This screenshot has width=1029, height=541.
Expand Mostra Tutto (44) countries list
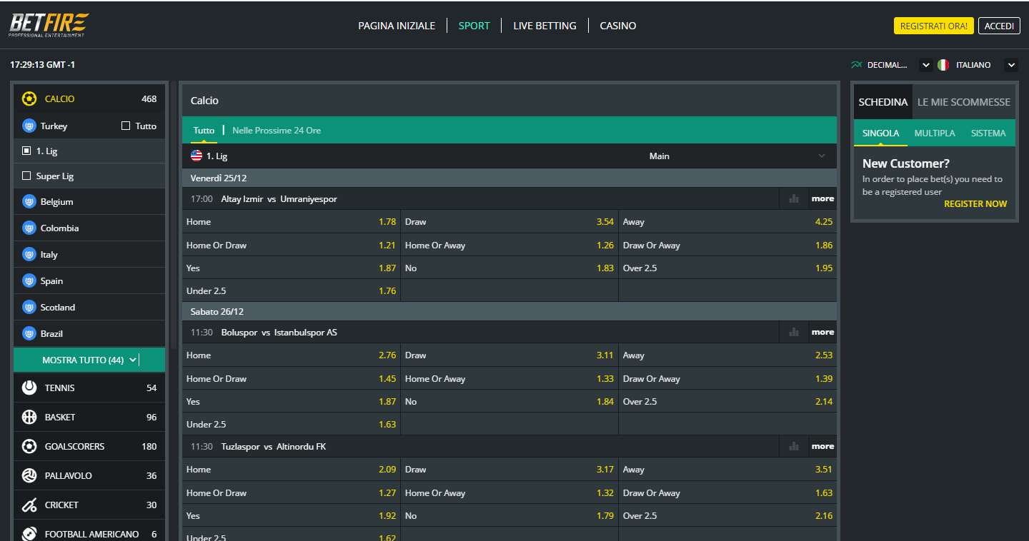tap(89, 360)
